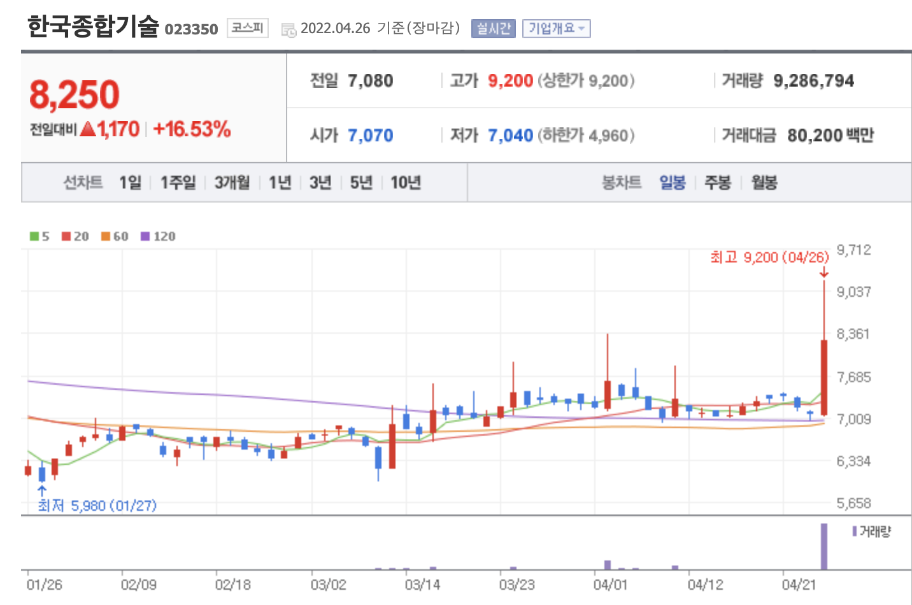Select the 10년 line chart tab
Screen dimensions: 912x605
pos(406,183)
